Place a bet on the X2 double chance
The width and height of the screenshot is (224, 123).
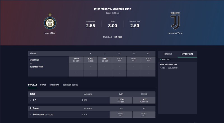click(148, 60)
